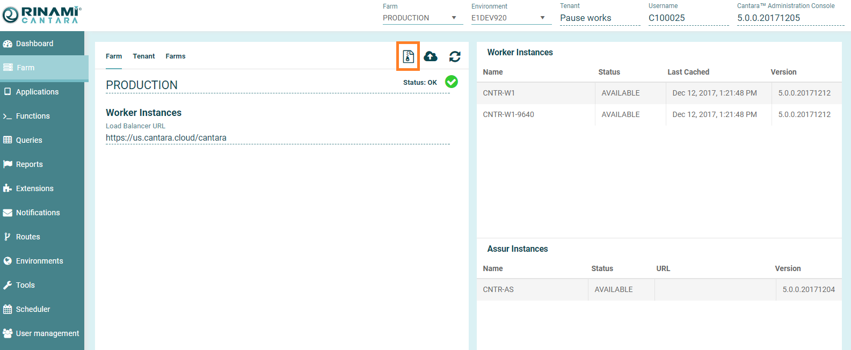Click the green status OK checkmark
Screen dimensions: 851x350
tap(452, 82)
